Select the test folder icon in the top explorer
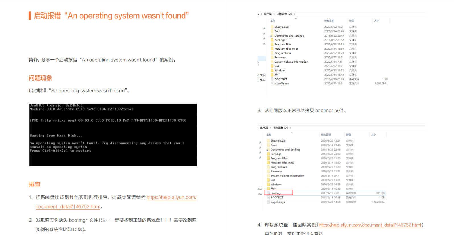454x235 pixels. point(272,66)
